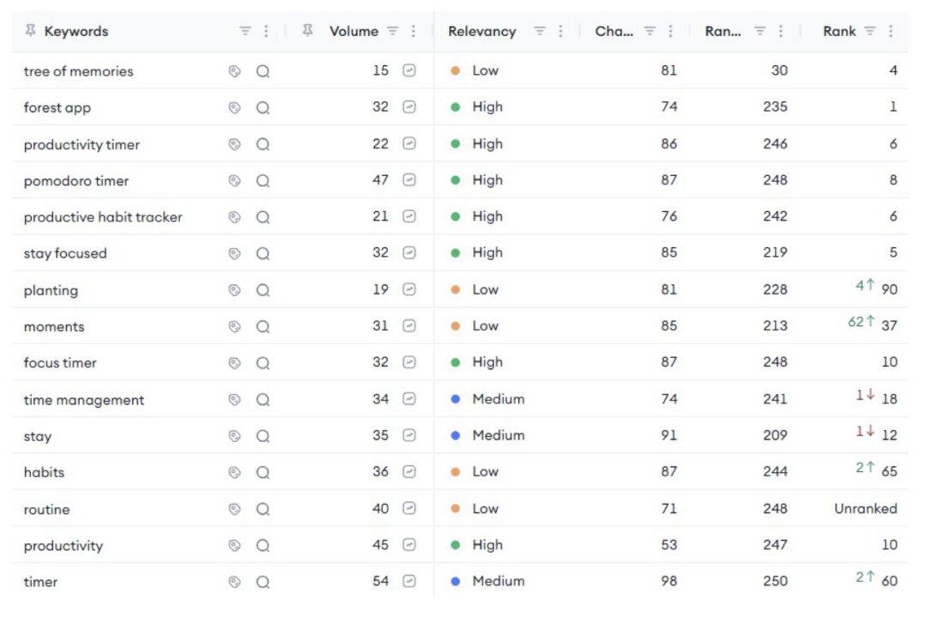Click the search icon for timer keyword
The image size is (925, 618).
263,582
